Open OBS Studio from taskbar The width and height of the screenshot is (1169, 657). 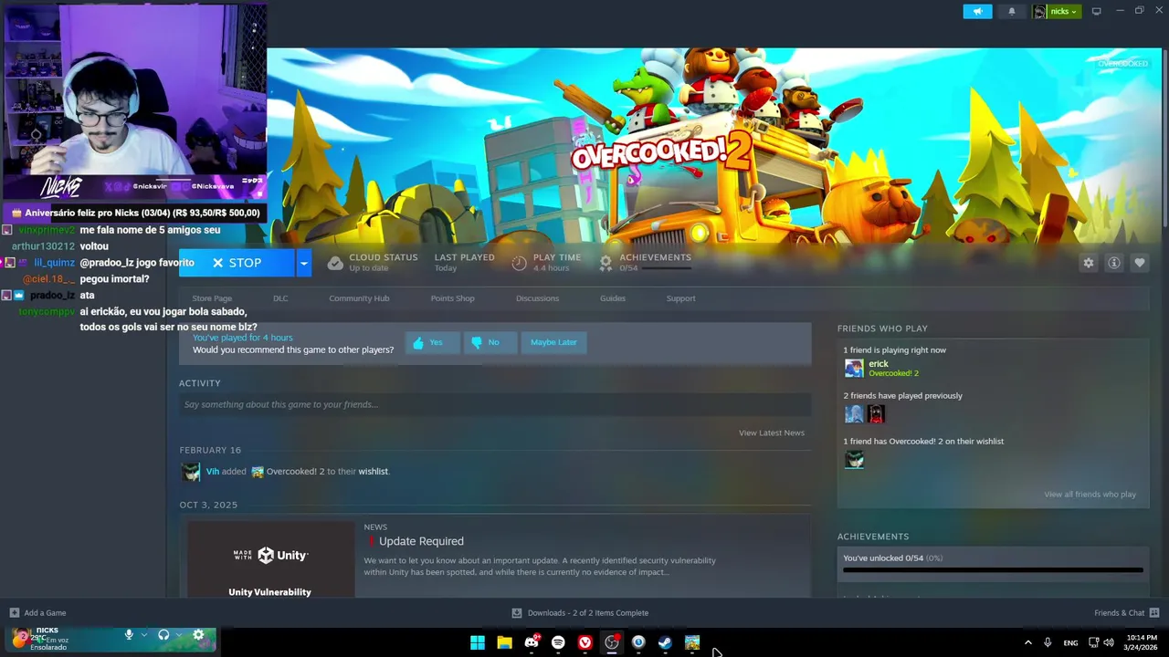click(612, 642)
